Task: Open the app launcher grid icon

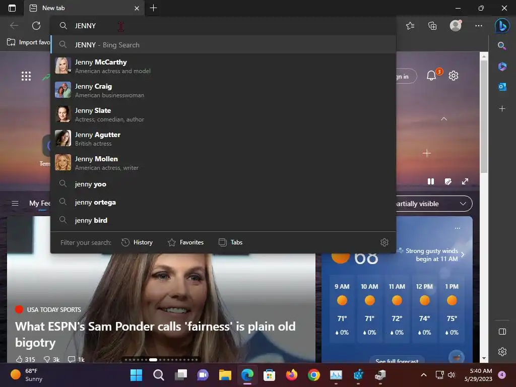Action: pos(26,77)
